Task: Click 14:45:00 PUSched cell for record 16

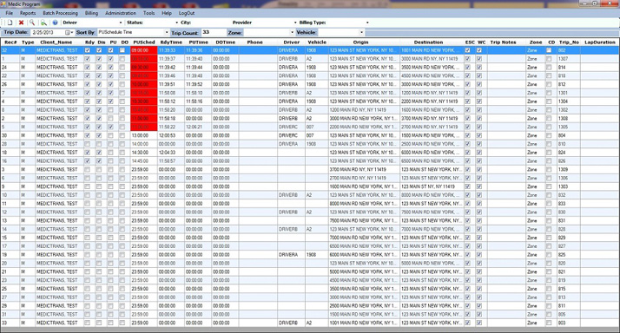Action: point(144,160)
